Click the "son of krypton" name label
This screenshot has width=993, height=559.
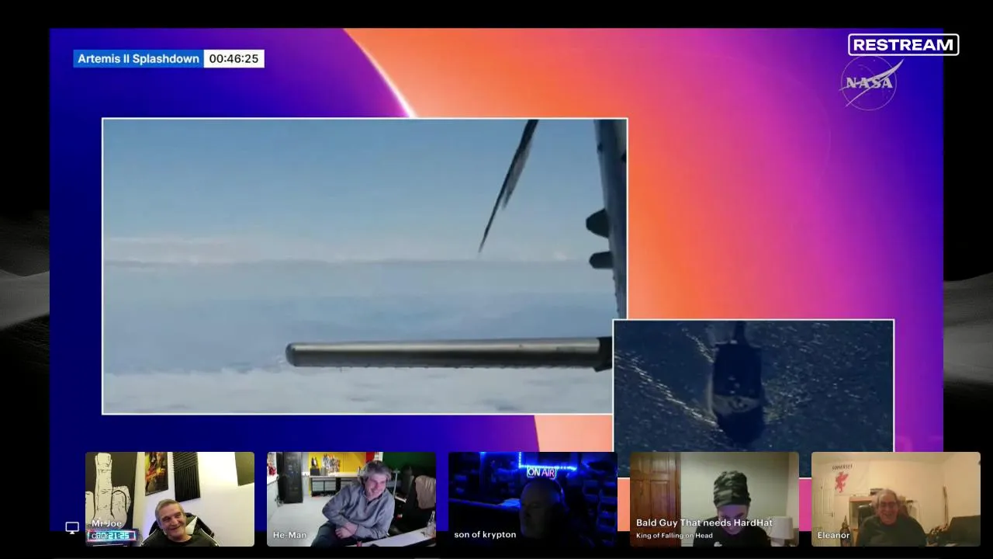click(485, 535)
